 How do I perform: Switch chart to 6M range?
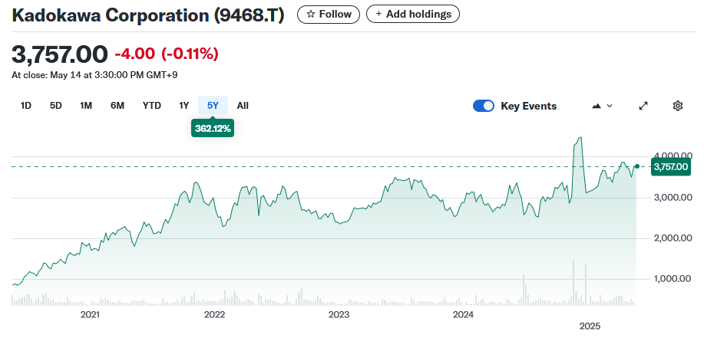coord(117,106)
